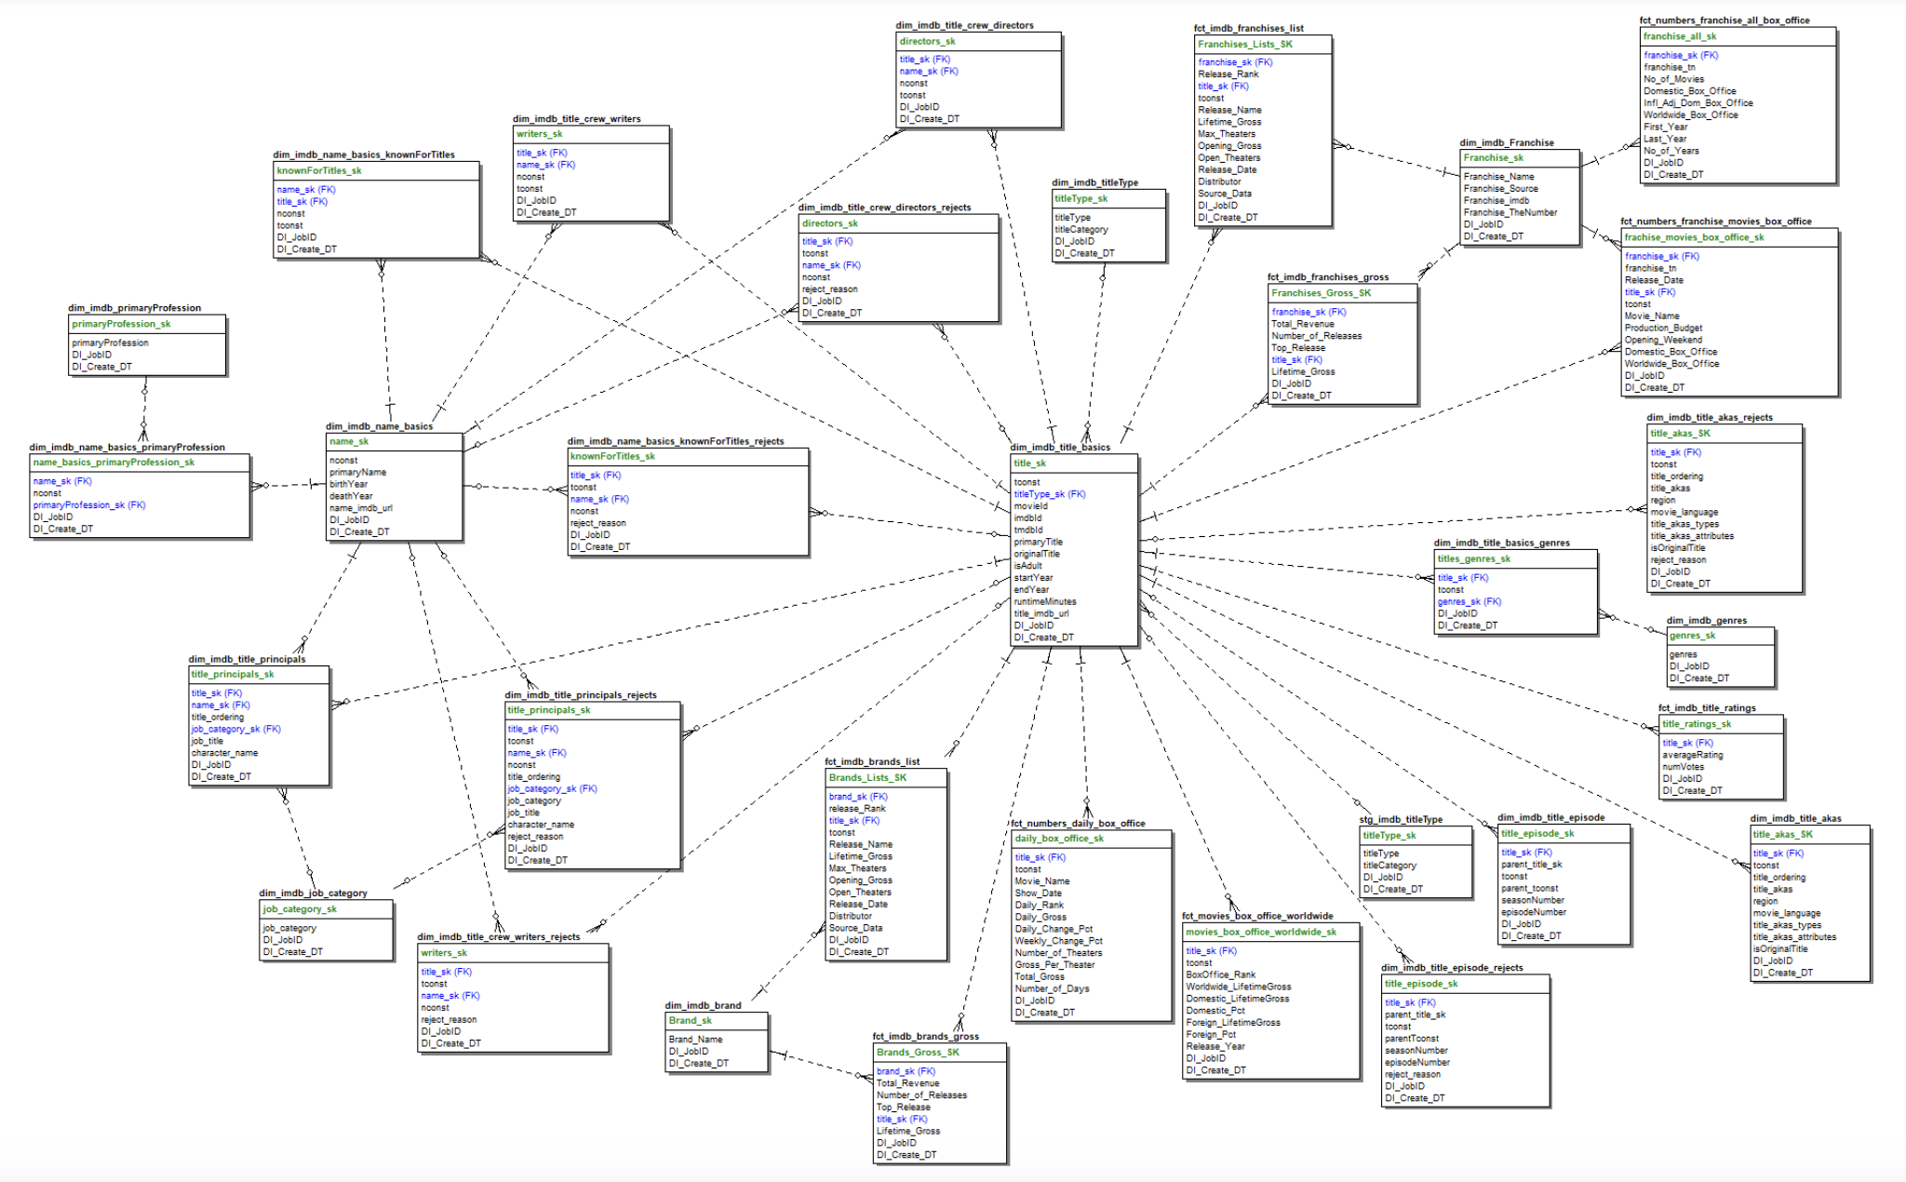Click knownForTitles_sk in dim_imdb_name_basics_knownForTitles table
The width and height of the screenshot is (1906, 1182).
pyautogui.click(x=318, y=170)
